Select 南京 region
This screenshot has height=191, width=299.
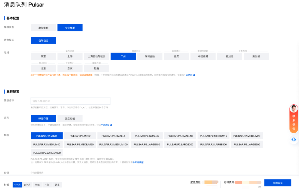click(43, 57)
